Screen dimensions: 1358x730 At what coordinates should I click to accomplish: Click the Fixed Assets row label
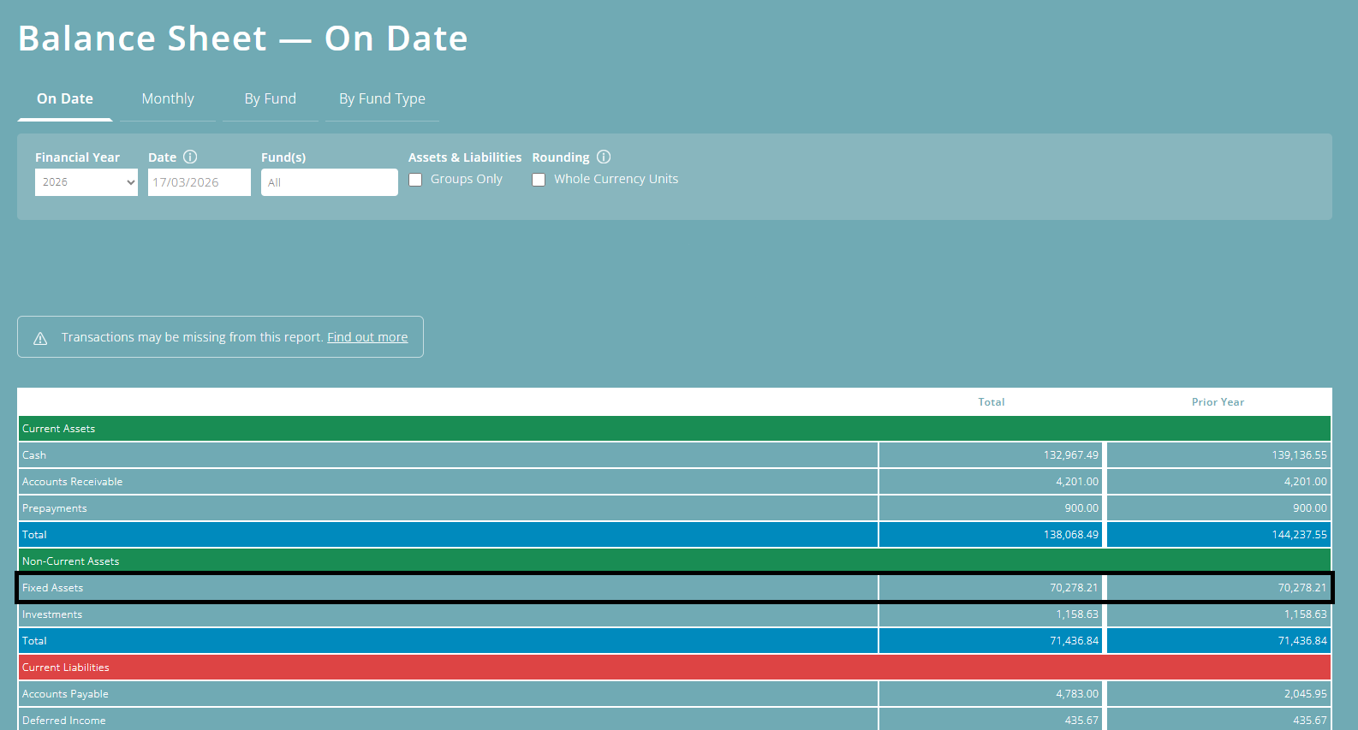coord(53,588)
